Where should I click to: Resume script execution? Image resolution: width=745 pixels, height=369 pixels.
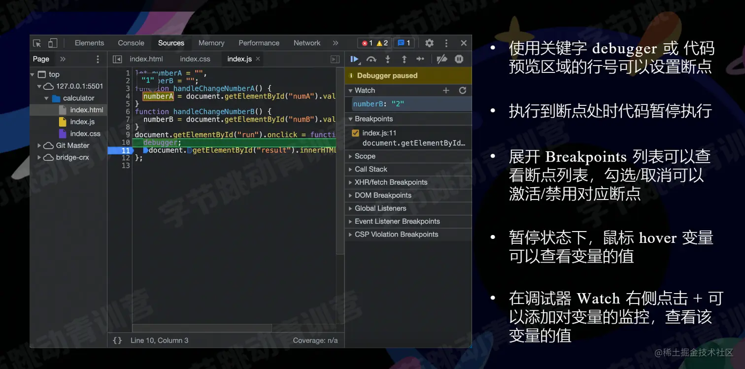[x=354, y=59]
